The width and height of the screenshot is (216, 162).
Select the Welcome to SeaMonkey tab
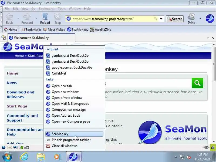(x=41, y=38)
